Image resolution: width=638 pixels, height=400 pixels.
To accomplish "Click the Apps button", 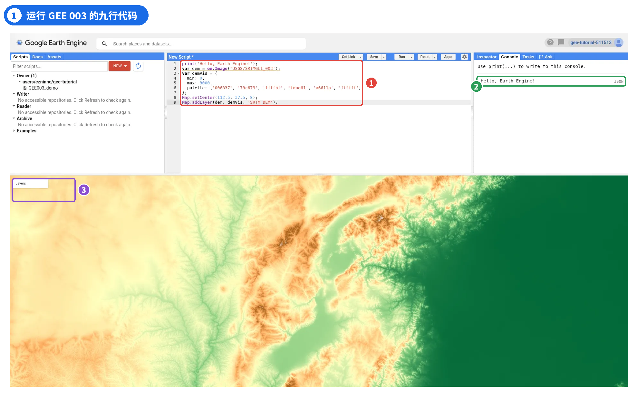I will click(448, 57).
